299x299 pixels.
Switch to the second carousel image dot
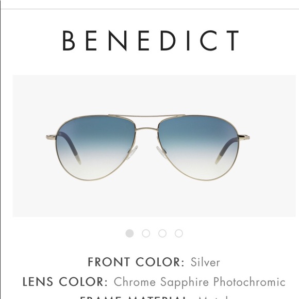[146, 233]
